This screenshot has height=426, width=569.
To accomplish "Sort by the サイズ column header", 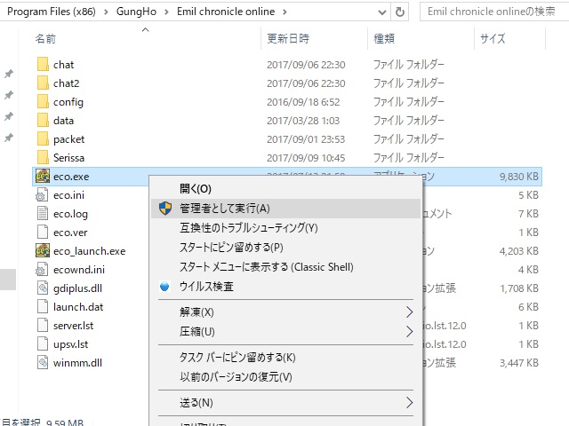I will click(x=493, y=38).
